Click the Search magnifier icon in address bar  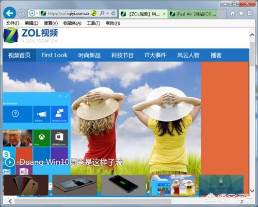click(102, 13)
